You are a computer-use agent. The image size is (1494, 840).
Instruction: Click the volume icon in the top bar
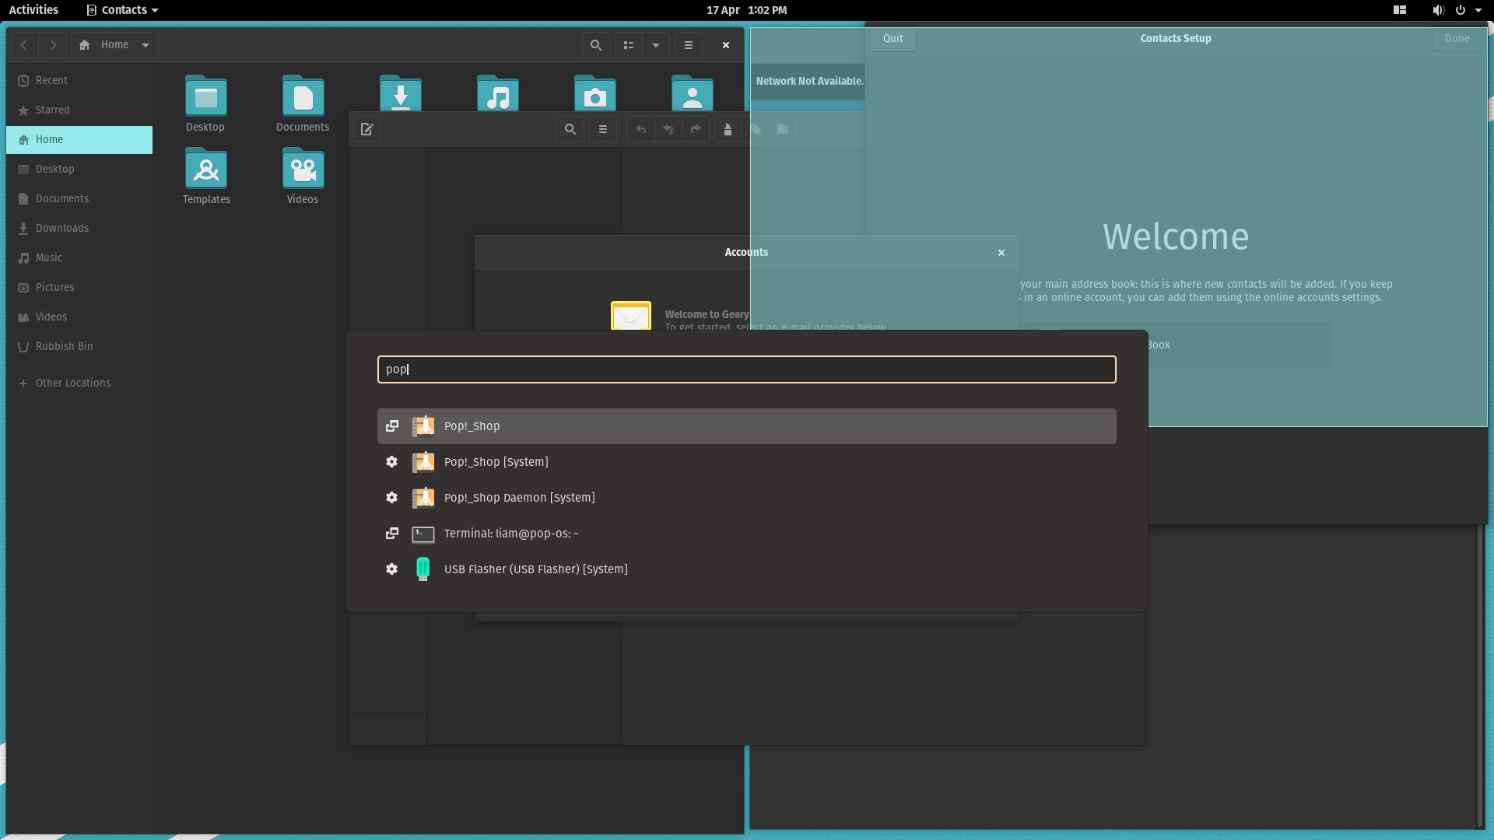coord(1438,10)
